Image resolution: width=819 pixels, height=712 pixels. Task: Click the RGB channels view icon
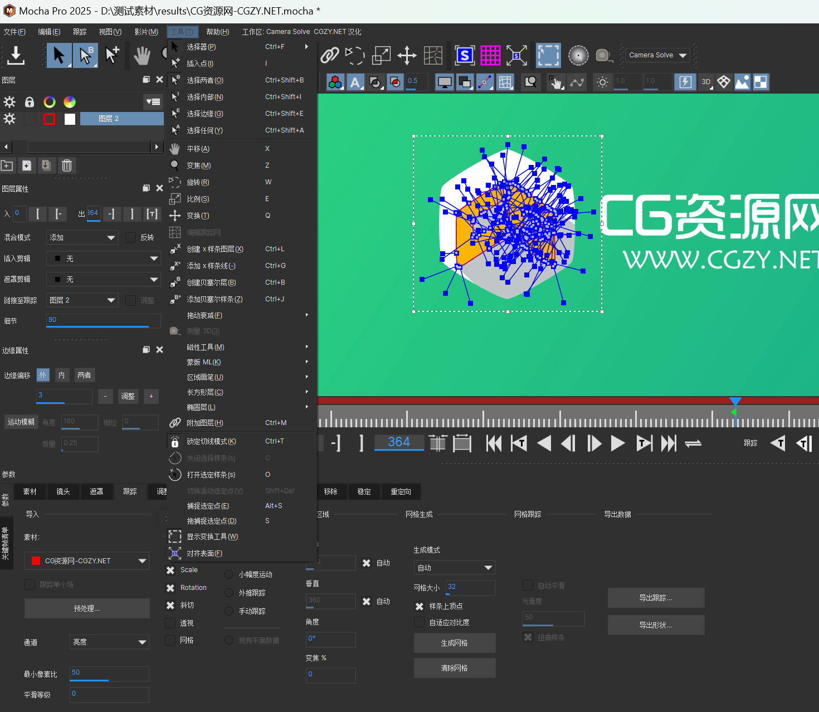click(335, 82)
